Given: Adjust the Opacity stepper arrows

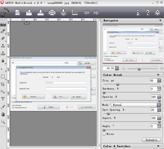Looking at the screenshot, I should click(x=159, y=97).
